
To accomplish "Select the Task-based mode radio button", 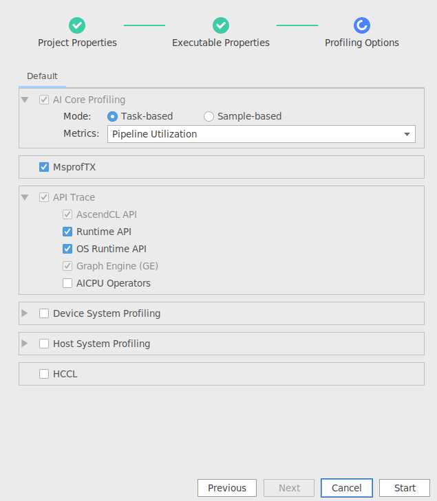I will coord(112,116).
